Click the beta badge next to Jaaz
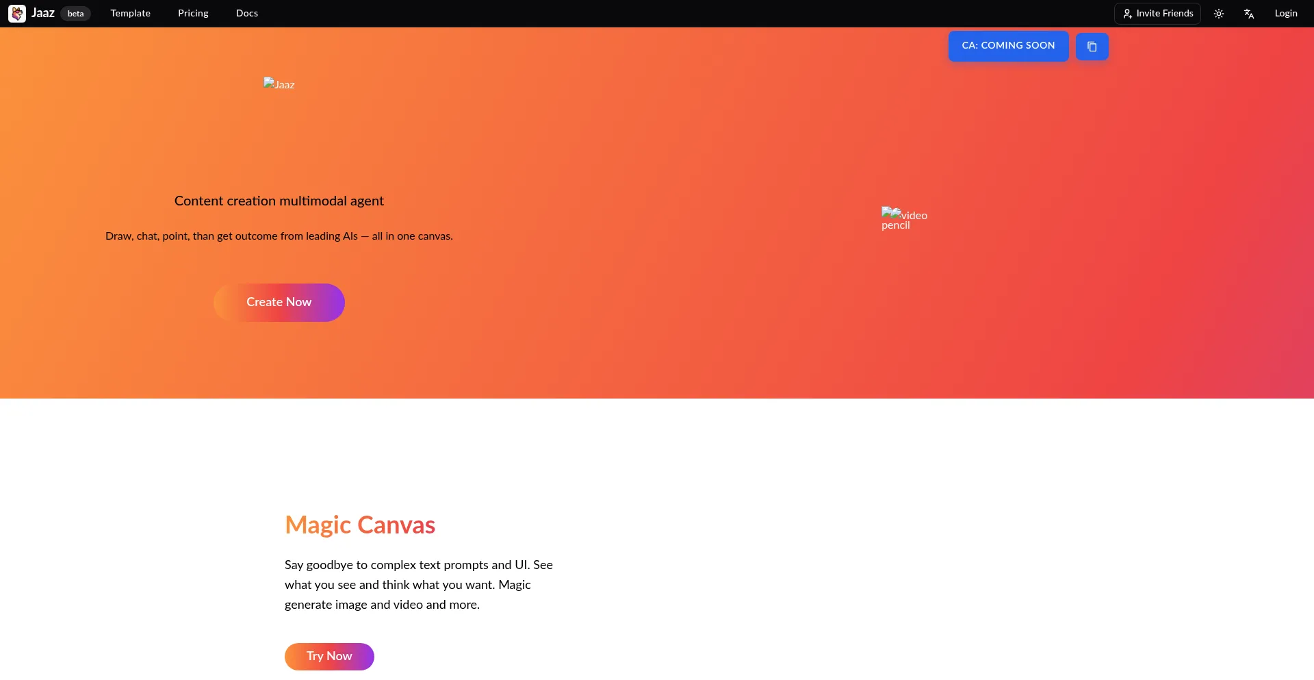The width and height of the screenshot is (1314, 680). click(x=75, y=14)
